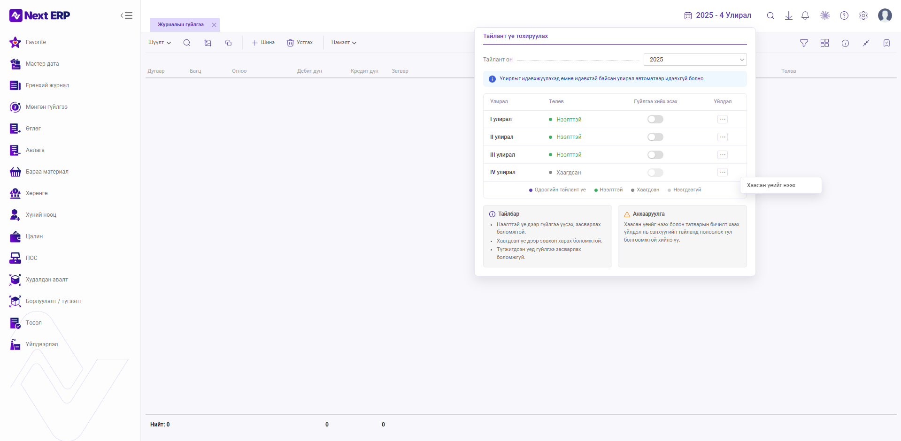Screen dimensions: 901x441
Task: Toggle transactions switch for II улирал
Action: click(655, 137)
